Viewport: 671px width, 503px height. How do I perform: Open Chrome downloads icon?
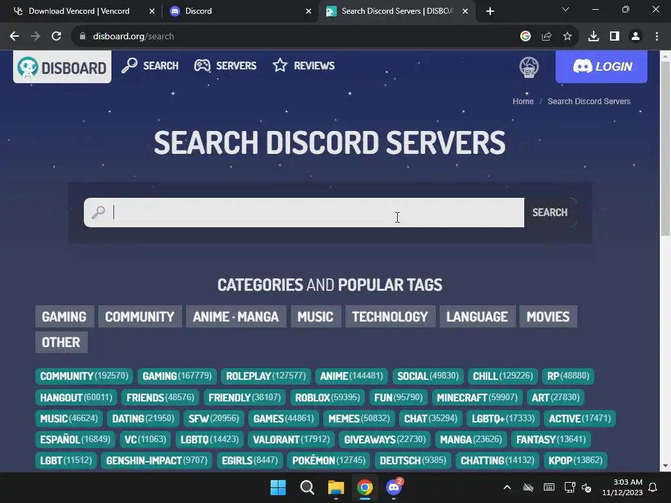(x=594, y=37)
